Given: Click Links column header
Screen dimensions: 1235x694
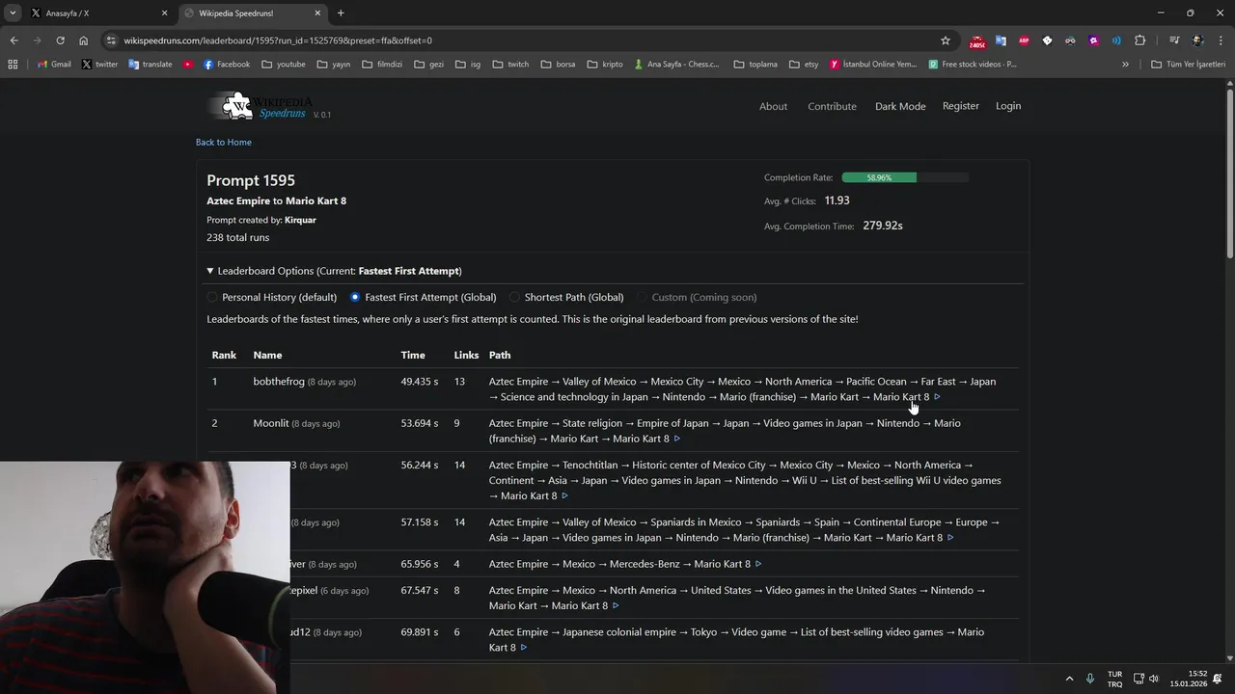Looking at the screenshot, I should coord(466,356).
